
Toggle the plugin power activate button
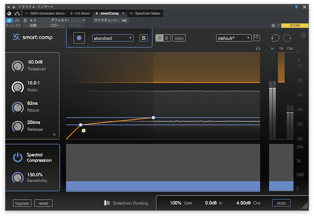(x=9, y=20)
